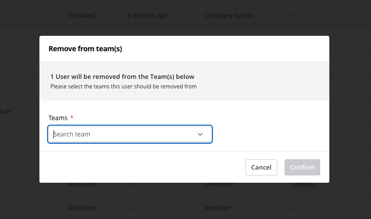Click the Recruiter role cell

tap(217, 208)
